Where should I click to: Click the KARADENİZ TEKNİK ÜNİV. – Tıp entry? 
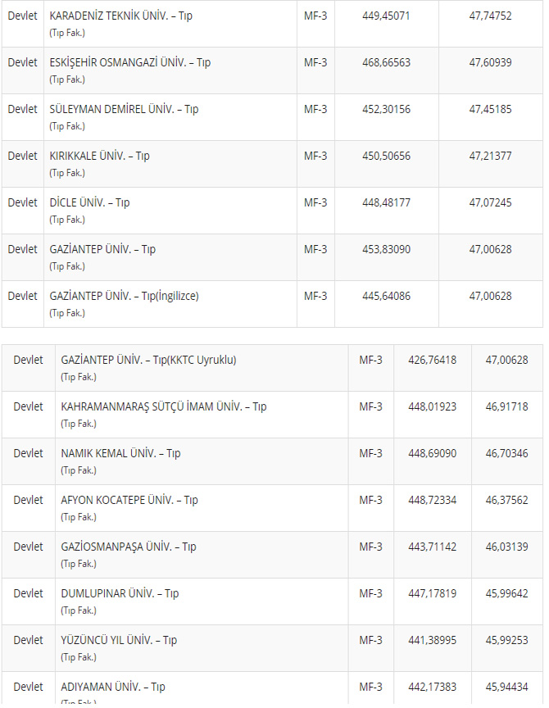coord(121,16)
